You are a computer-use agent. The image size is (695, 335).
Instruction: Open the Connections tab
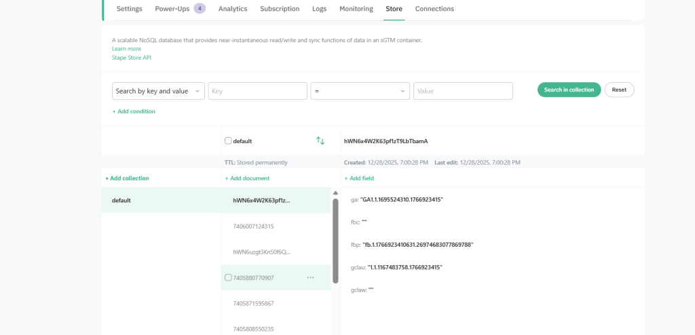[434, 9]
